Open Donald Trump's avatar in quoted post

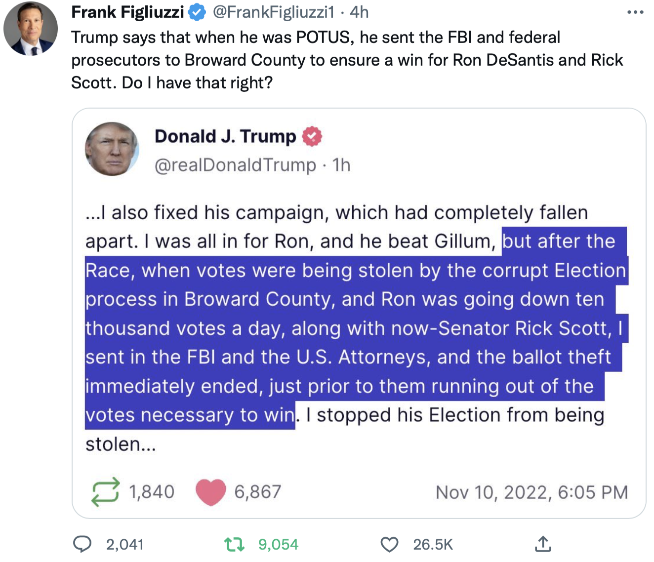[x=112, y=149]
